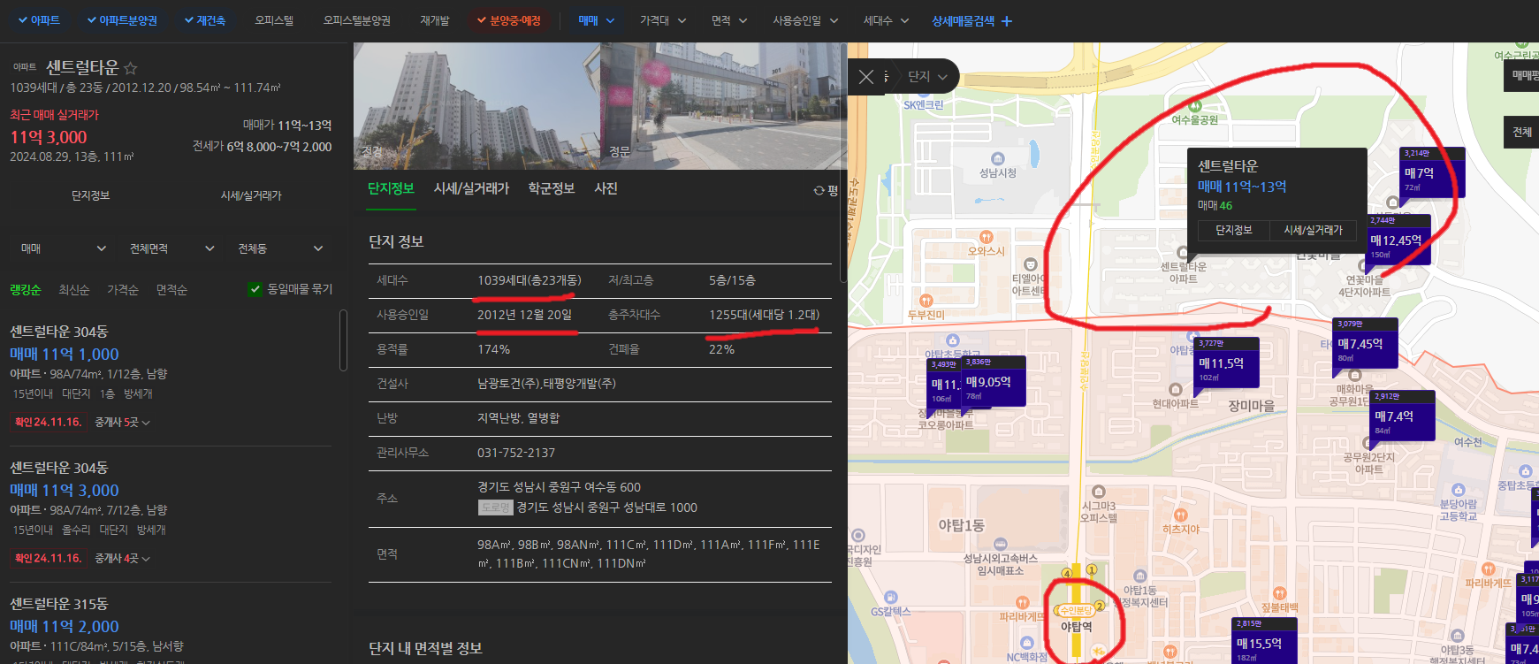
Task: Select 성남시청 landmark icon on the map
Action: (998, 159)
